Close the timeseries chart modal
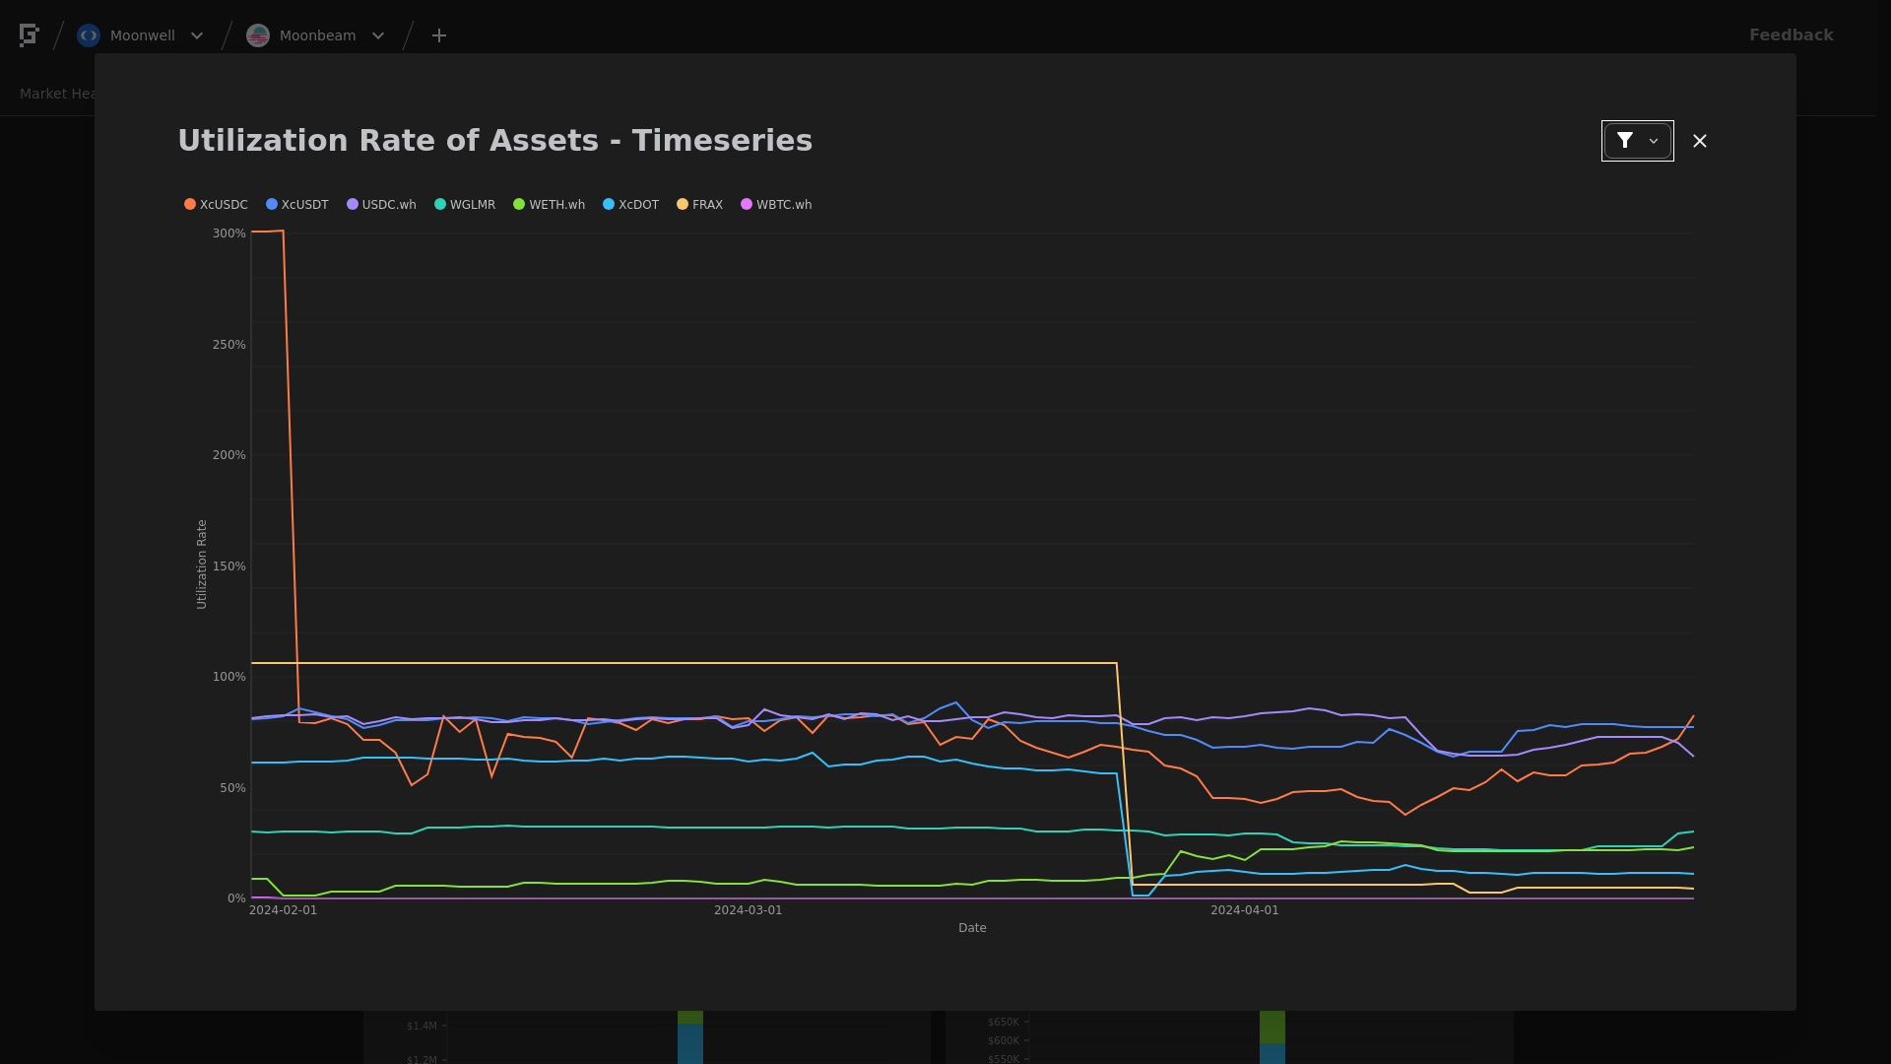The height and width of the screenshot is (1064, 1891). 1700,141
